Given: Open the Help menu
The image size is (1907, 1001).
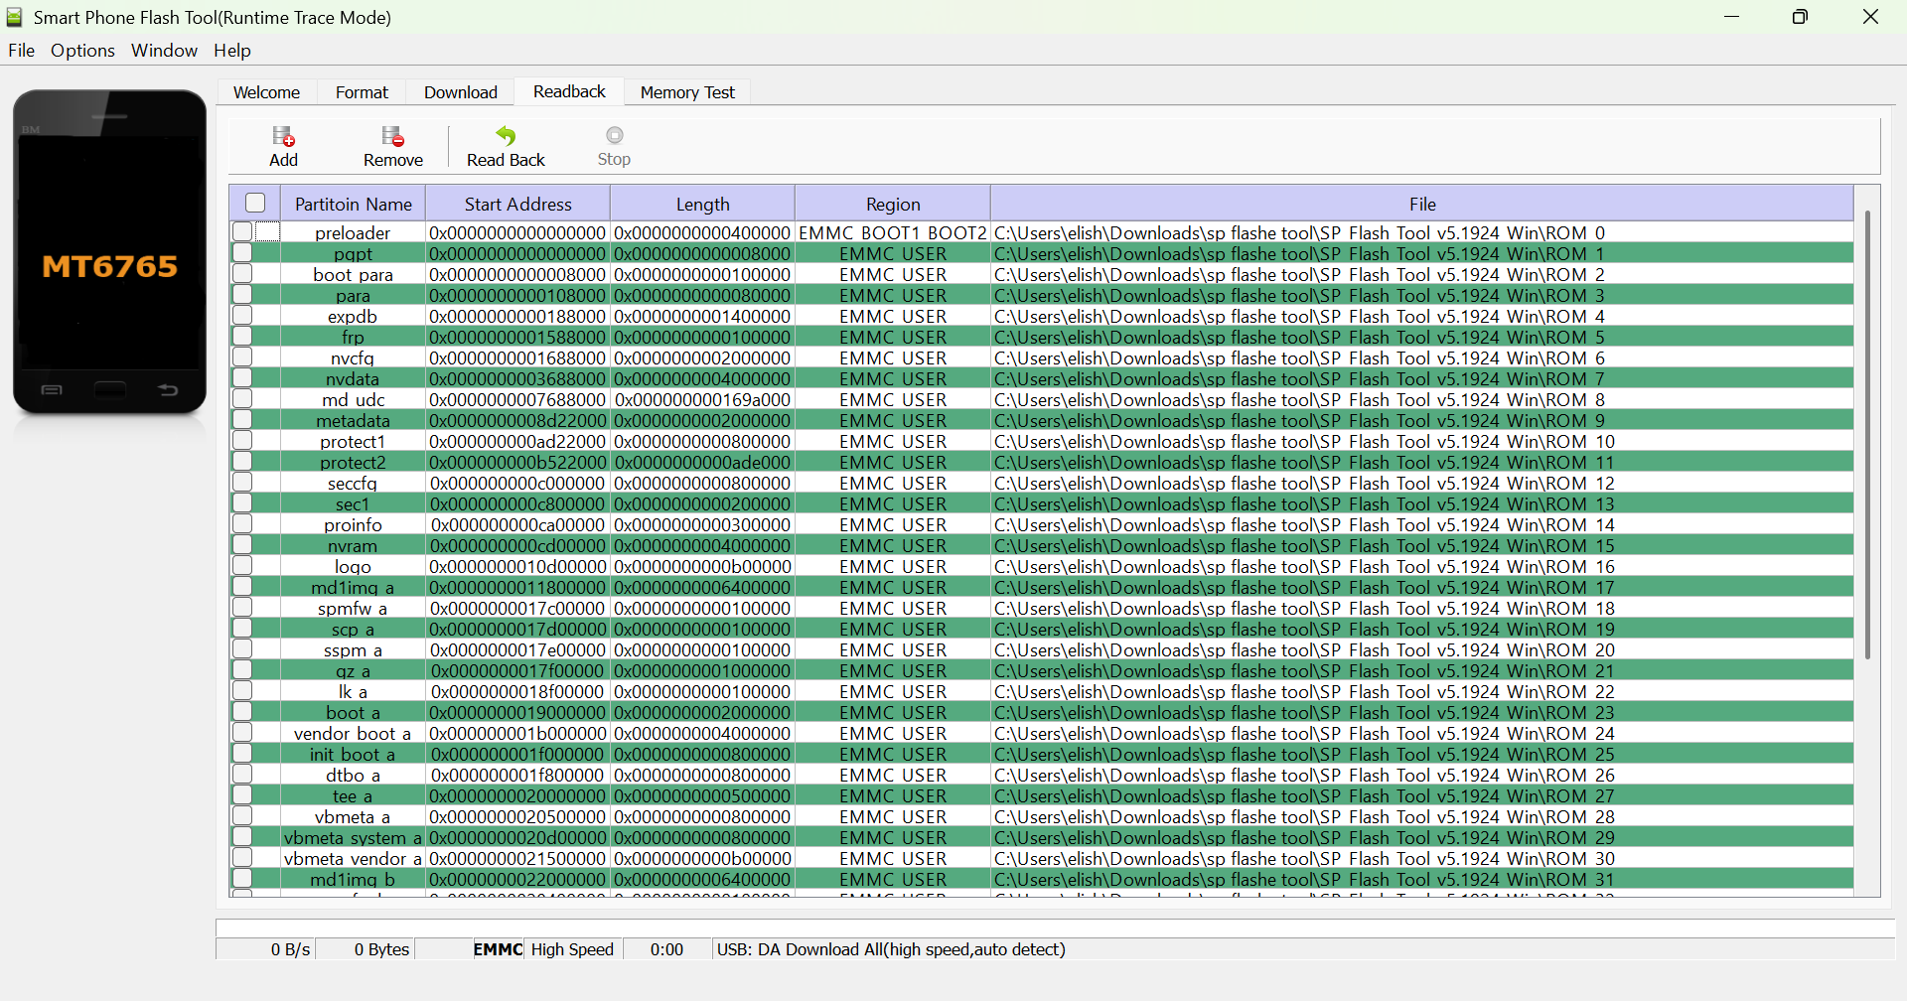Looking at the screenshot, I should tap(232, 51).
